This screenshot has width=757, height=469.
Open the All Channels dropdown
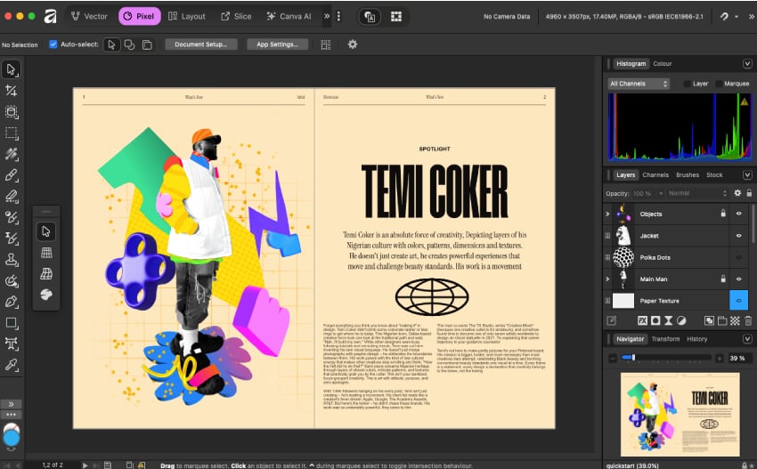[x=639, y=84]
